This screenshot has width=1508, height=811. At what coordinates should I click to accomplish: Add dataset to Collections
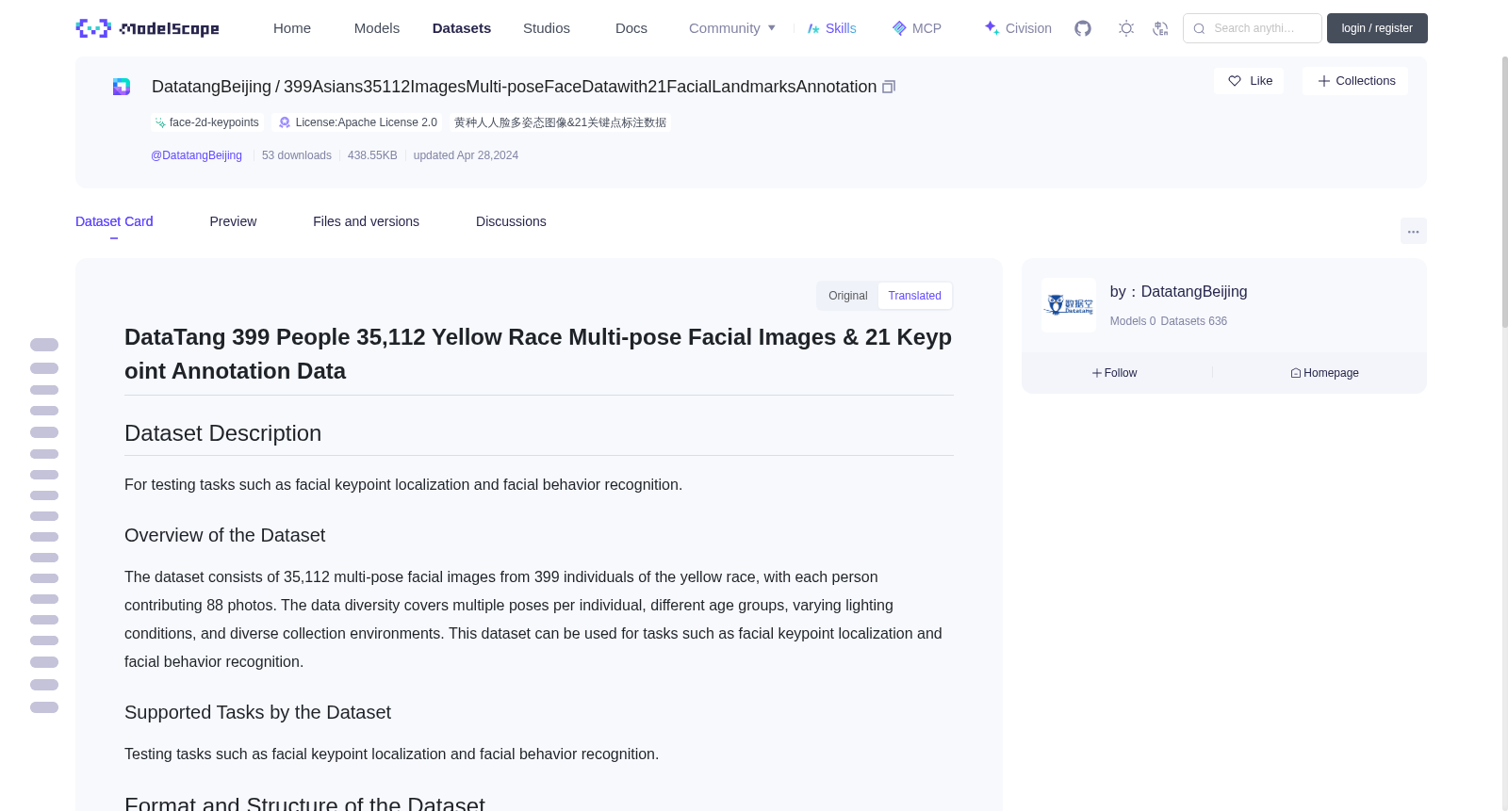pyautogui.click(x=1355, y=81)
